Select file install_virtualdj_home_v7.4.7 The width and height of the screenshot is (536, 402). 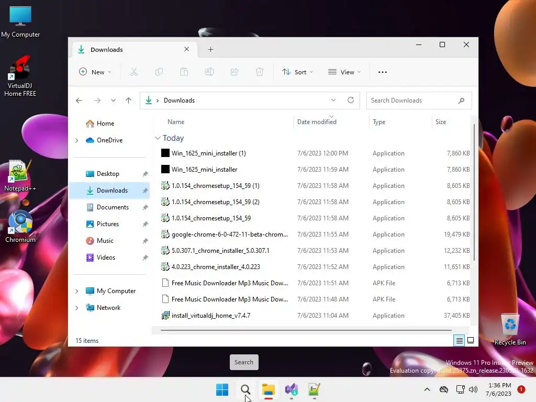(x=315, y=316)
